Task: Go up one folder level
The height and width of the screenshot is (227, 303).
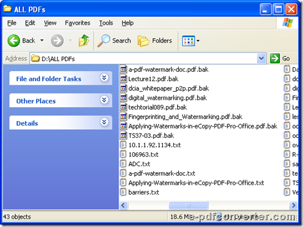Action: (x=84, y=41)
